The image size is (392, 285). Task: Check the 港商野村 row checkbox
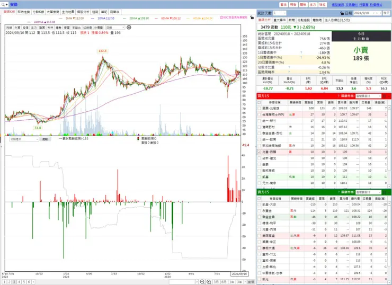pos(259,127)
